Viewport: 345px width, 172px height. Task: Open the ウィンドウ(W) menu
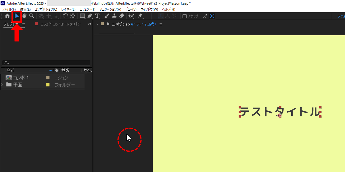149,9
